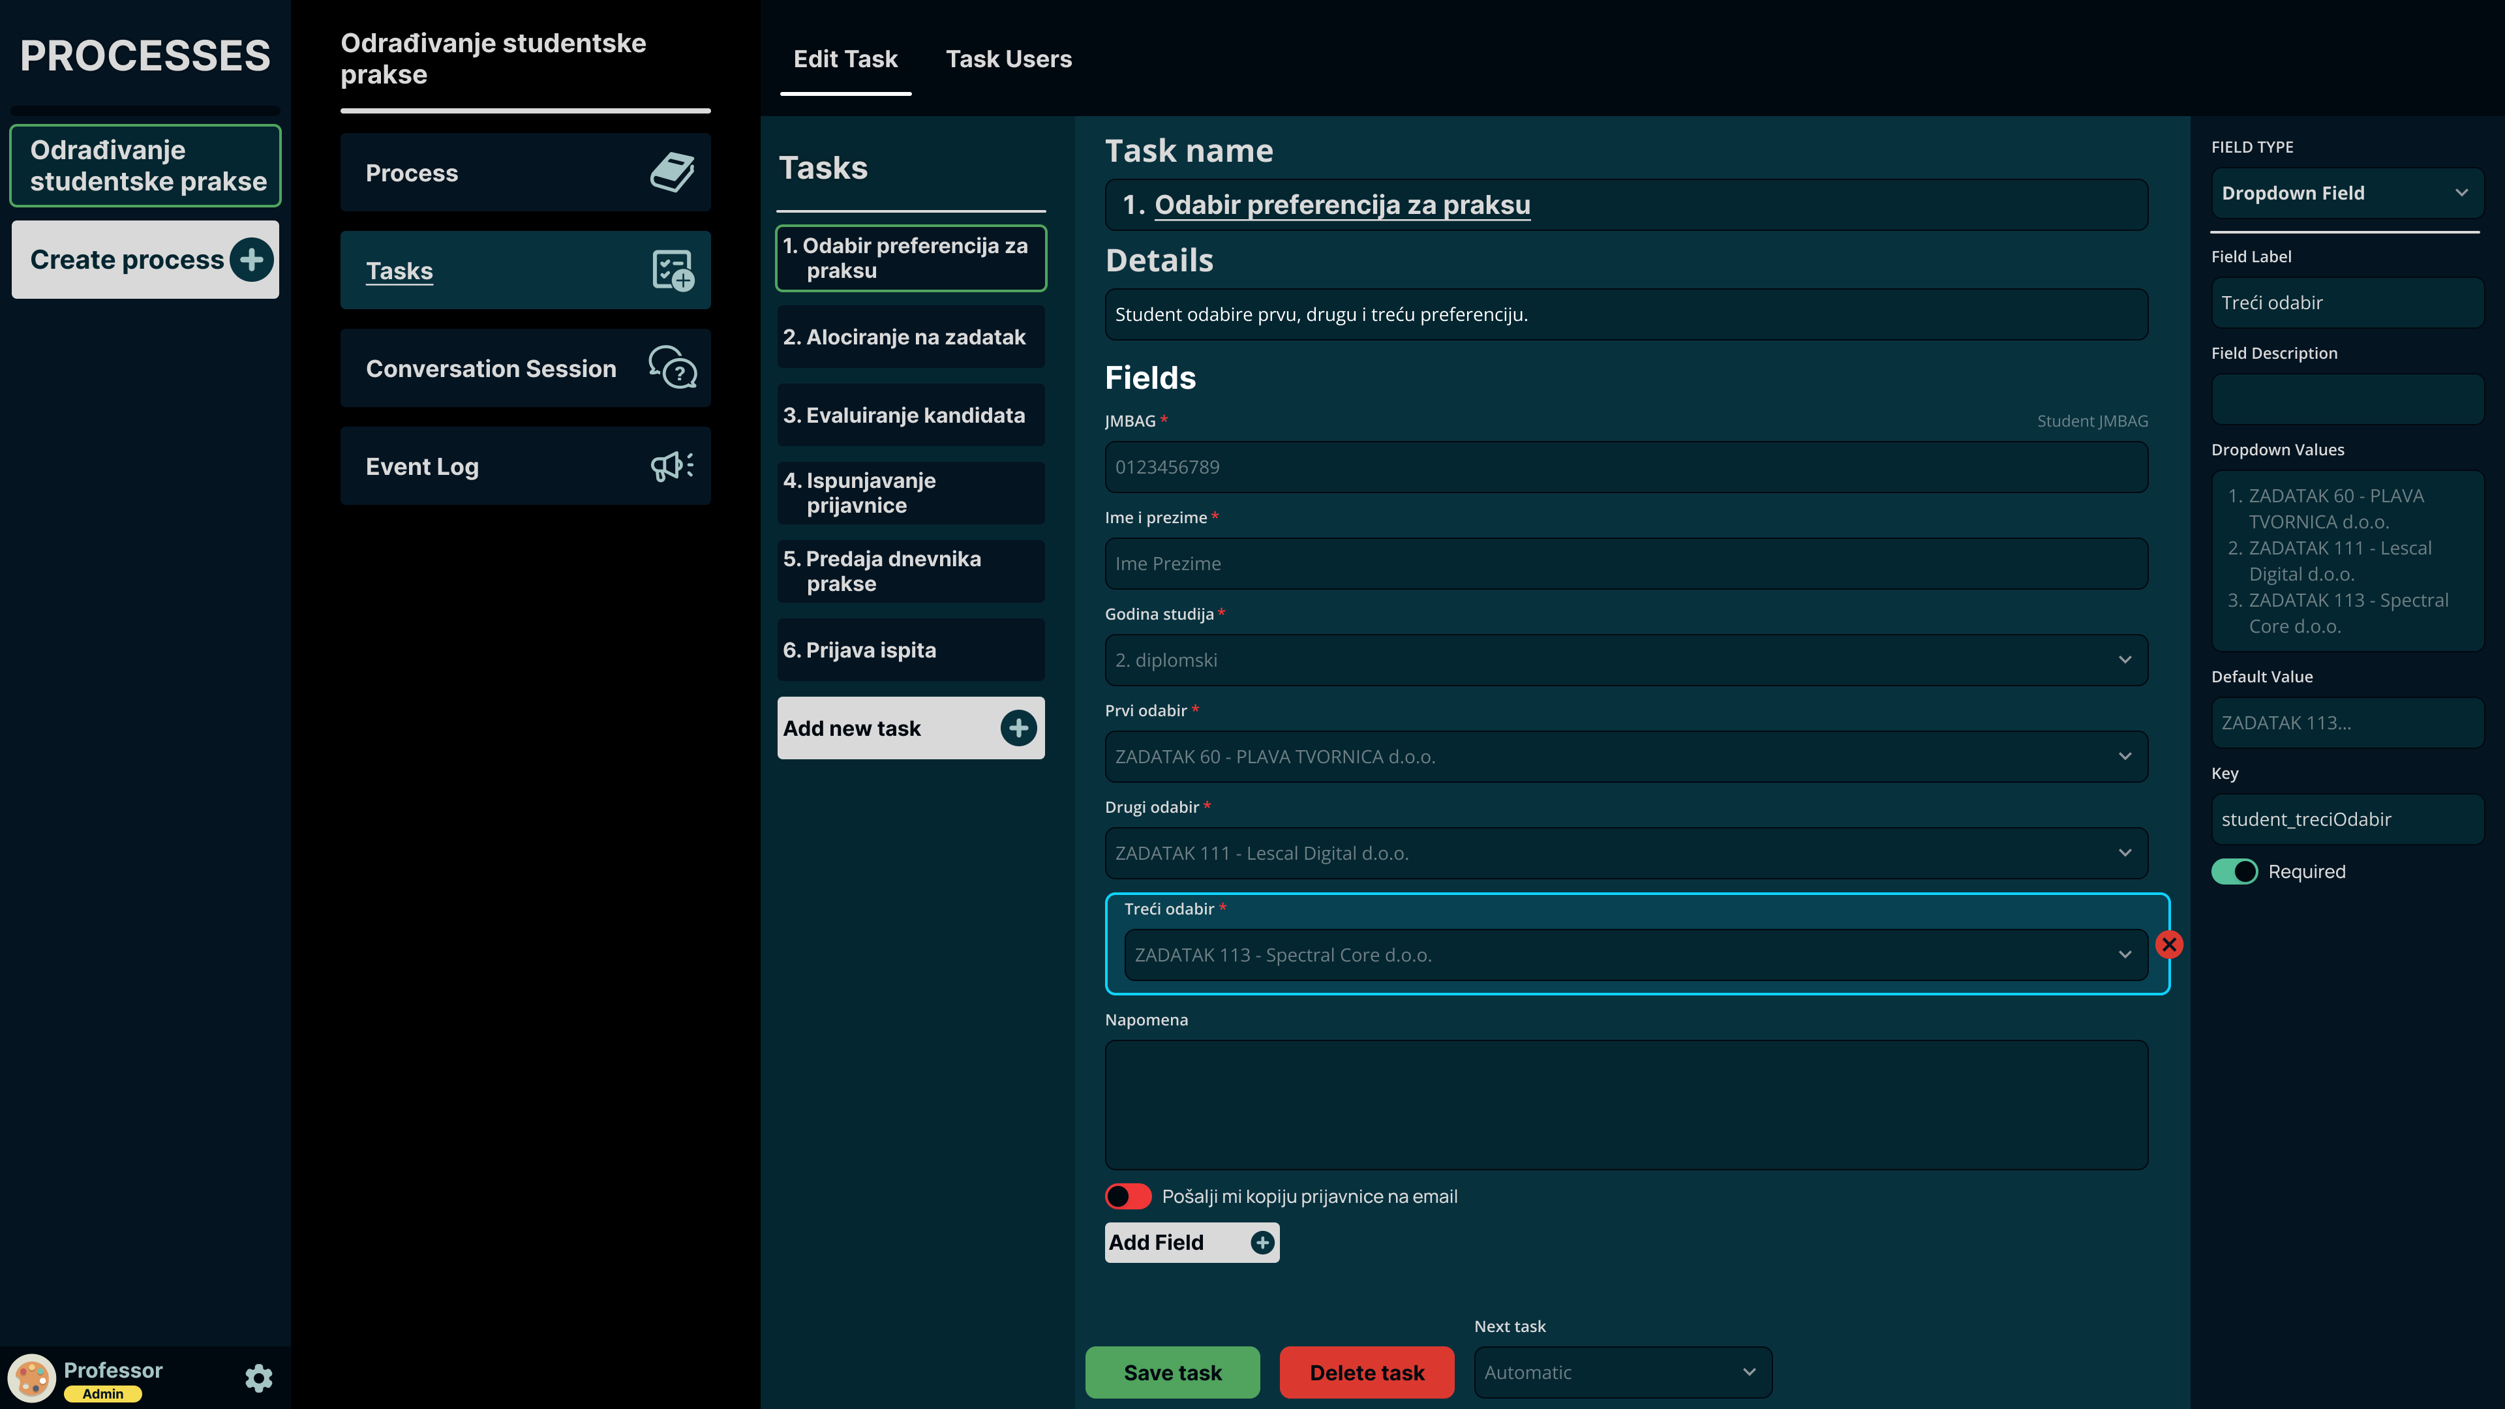Switch to the Task Users tab
The height and width of the screenshot is (1409, 2505).
pos(1009,59)
